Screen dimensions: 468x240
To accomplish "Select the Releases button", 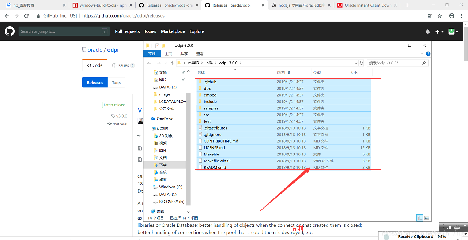I will coord(95,83).
